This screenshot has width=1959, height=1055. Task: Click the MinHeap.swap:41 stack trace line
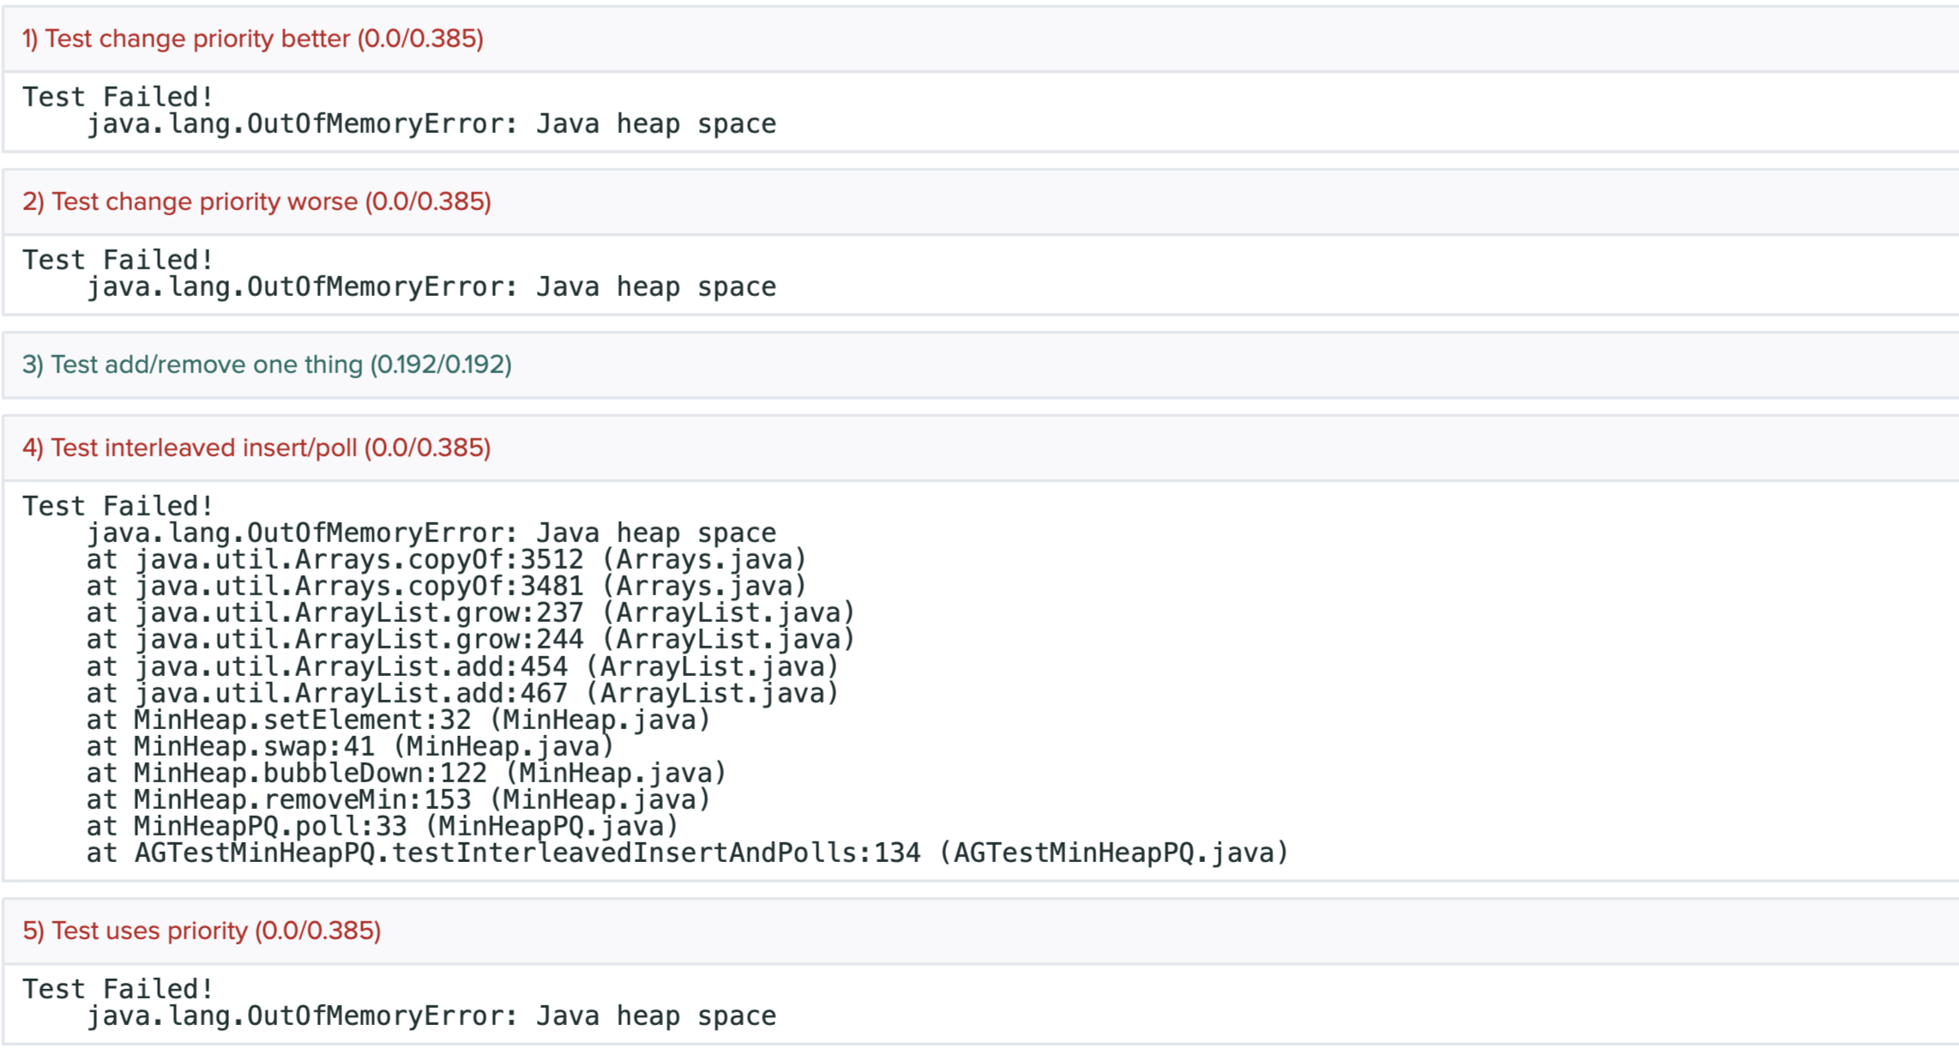pyautogui.click(x=350, y=746)
